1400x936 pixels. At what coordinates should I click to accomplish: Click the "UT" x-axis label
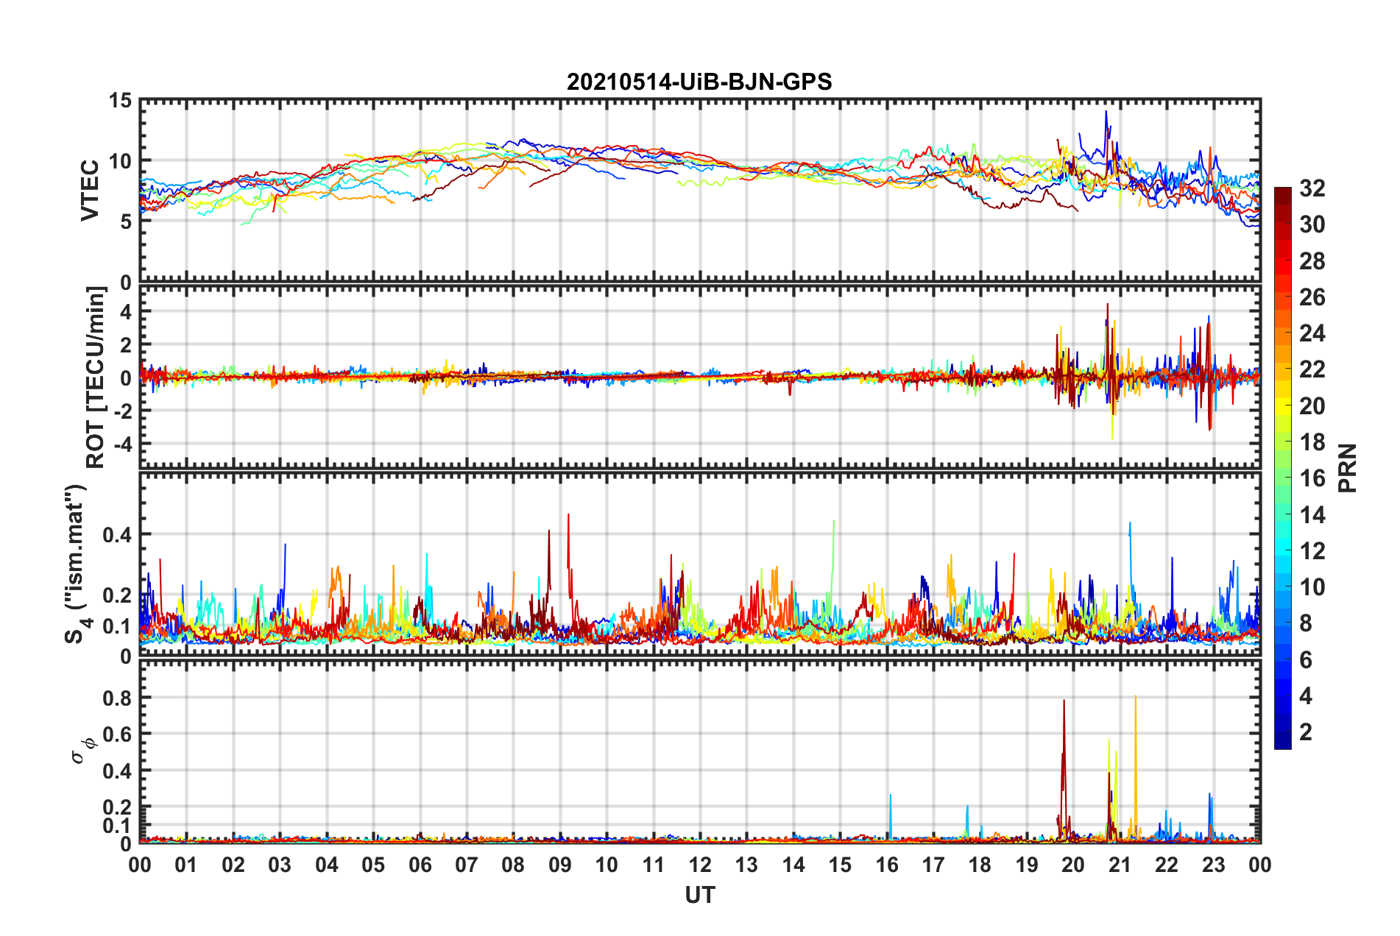[x=700, y=895]
